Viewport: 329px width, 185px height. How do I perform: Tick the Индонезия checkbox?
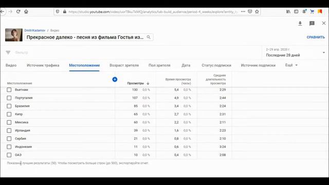(x=9, y=147)
